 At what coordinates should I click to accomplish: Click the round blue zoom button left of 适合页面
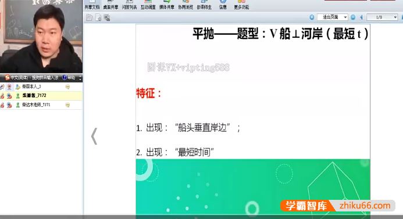[312, 17]
